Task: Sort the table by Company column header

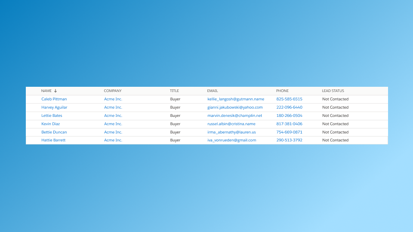Action: pos(113,91)
